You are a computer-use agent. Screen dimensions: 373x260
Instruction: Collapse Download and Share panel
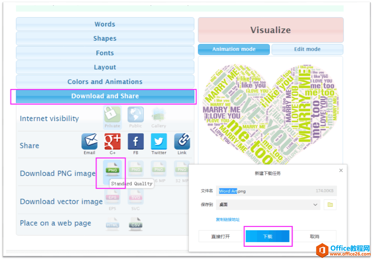tap(105, 96)
